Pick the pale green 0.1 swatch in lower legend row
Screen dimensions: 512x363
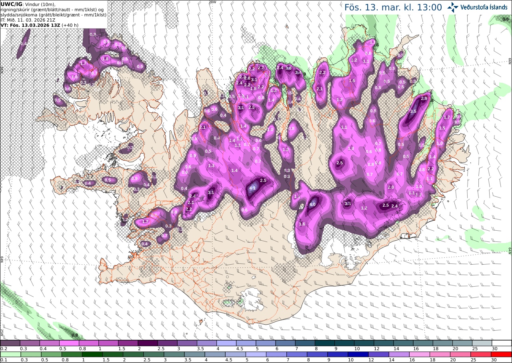pos(10,354)
